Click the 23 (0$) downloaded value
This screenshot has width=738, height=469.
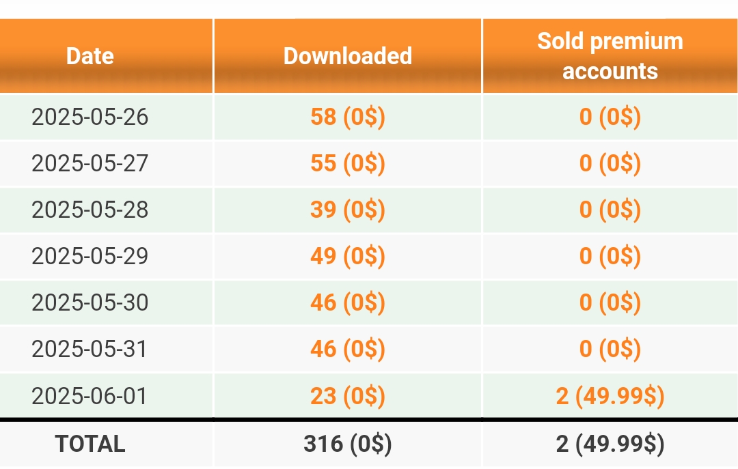coord(348,396)
